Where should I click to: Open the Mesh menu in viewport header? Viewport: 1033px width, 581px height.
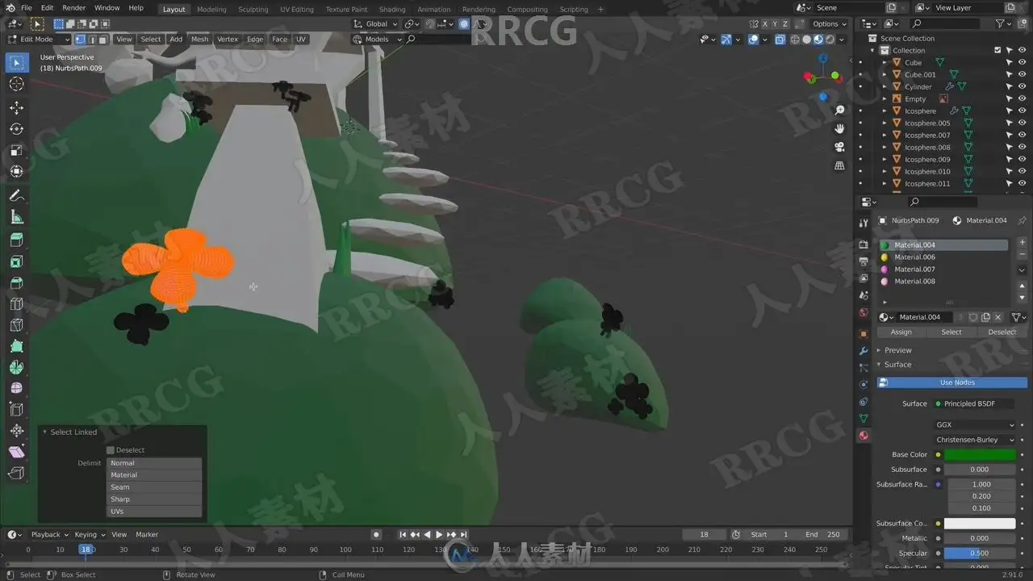[199, 40]
